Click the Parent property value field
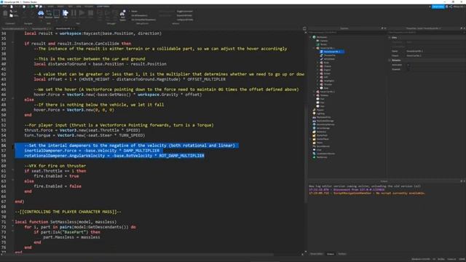 pos(435,55)
